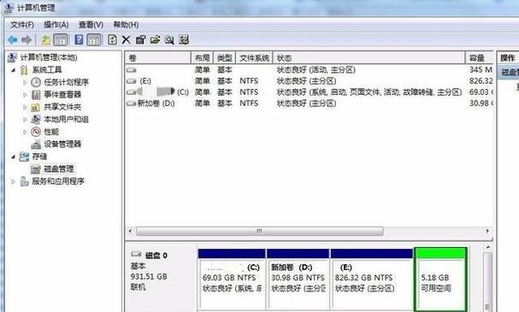Click the 任务计划程序 clock icon
This screenshot has height=312, width=519.
(x=36, y=82)
